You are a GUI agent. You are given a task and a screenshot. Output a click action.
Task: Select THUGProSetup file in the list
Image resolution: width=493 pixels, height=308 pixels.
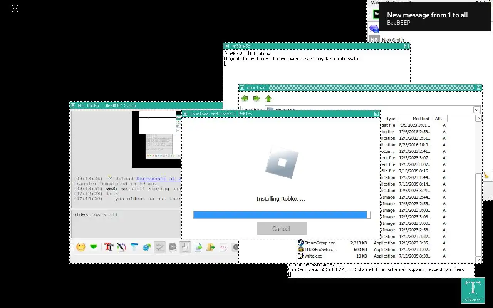tap(320, 249)
